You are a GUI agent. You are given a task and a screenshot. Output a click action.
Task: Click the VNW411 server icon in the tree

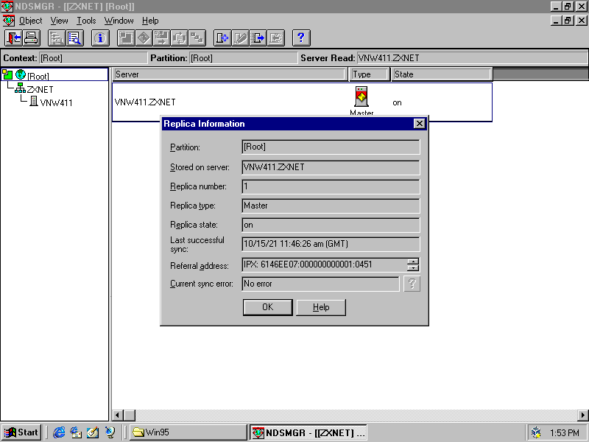34,101
